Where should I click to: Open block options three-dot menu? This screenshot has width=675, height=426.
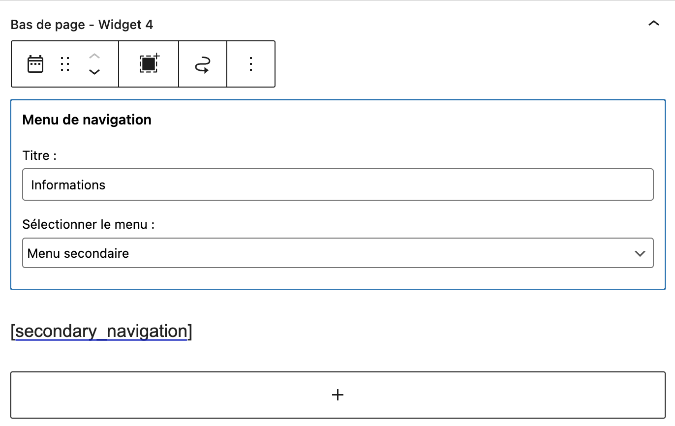click(251, 64)
